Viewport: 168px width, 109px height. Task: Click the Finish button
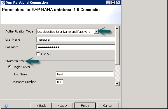click(85, 106)
